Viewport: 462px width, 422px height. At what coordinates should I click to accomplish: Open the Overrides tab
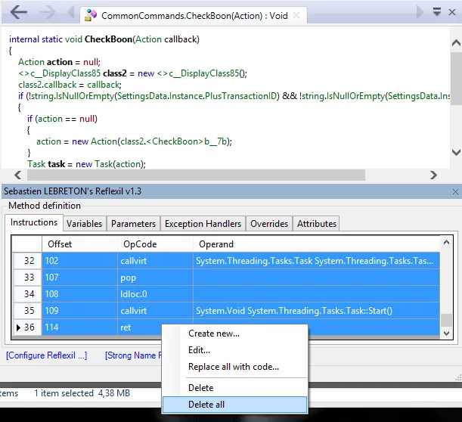tap(269, 224)
